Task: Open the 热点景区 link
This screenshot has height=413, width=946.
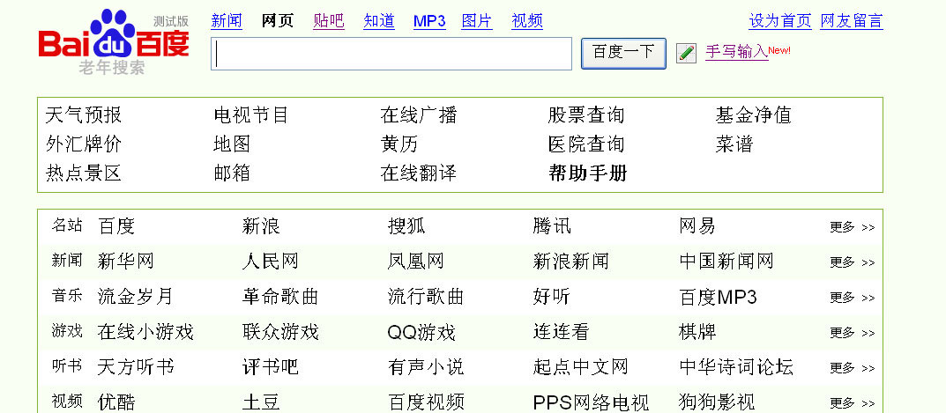Action: click(x=83, y=173)
